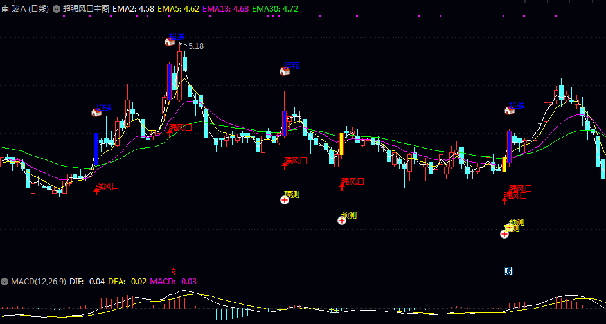This screenshot has width=606, height=324.
Task: Click the leftmost 预测 plus-circle icon
Action: [285, 200]
